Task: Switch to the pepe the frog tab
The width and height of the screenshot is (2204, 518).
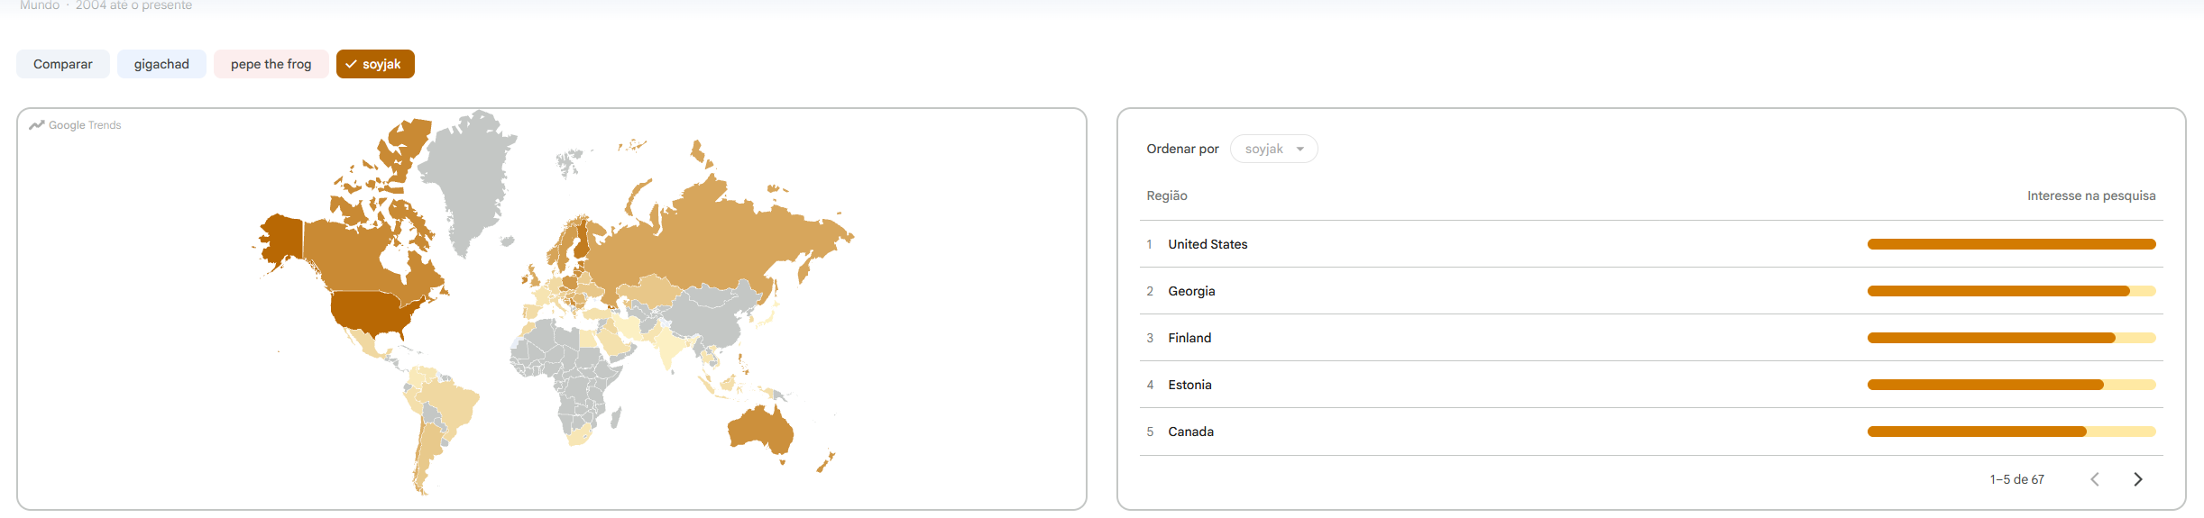Action: [x=271, y=64]
